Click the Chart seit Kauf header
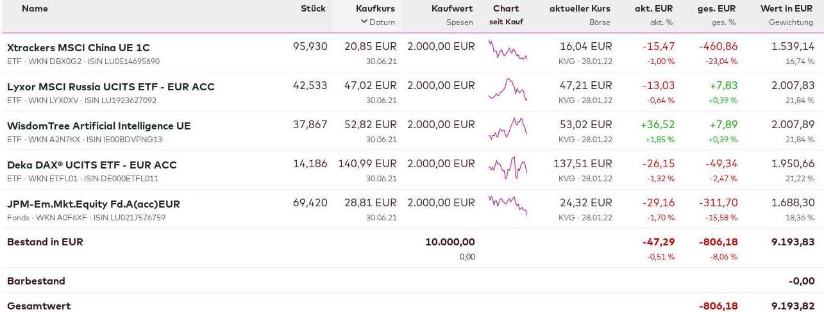 click(x=506, y=9)
